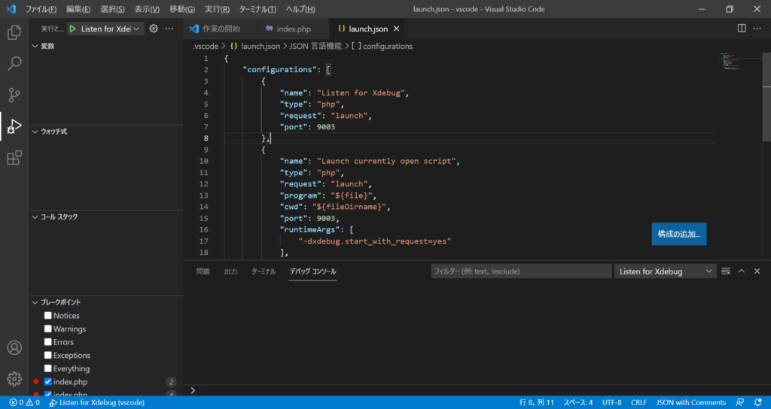
Task: Click the 構成の追加... button
Action: (679, 235)
